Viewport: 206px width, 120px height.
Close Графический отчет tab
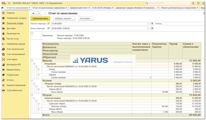coord(89,8)
